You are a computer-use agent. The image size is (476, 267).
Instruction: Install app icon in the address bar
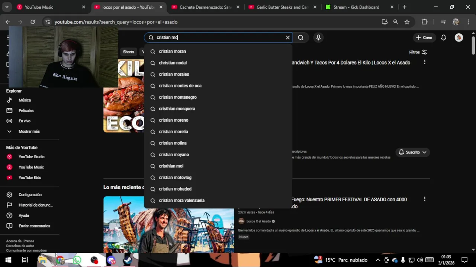tap(385, 22)
